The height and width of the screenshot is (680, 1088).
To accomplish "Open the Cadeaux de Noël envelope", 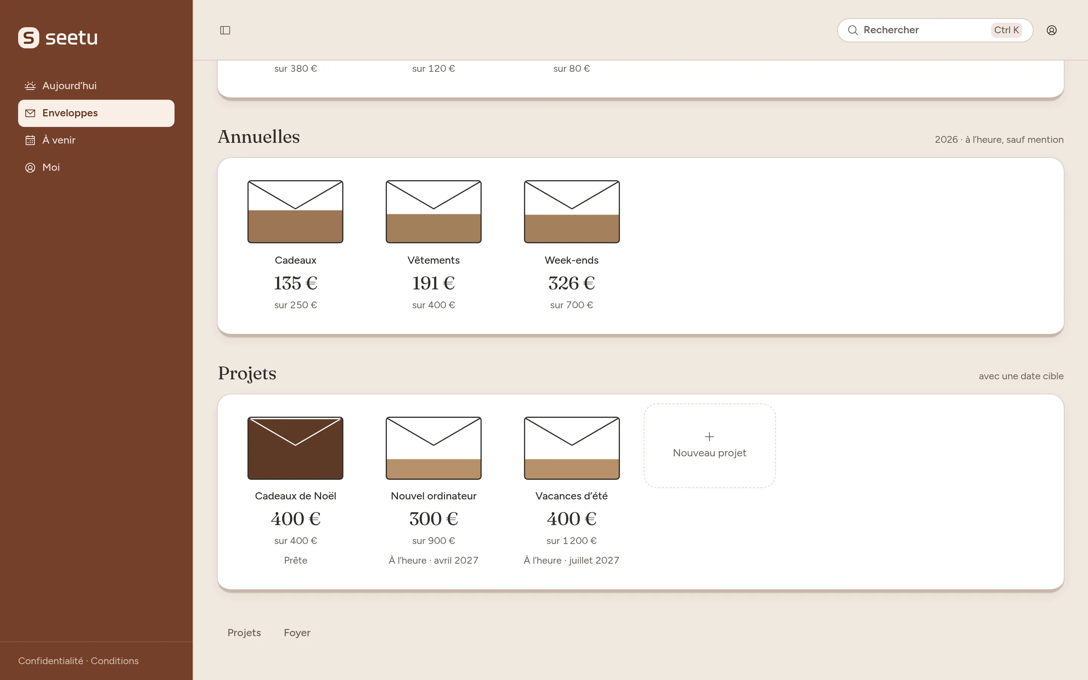I will 295,448.
